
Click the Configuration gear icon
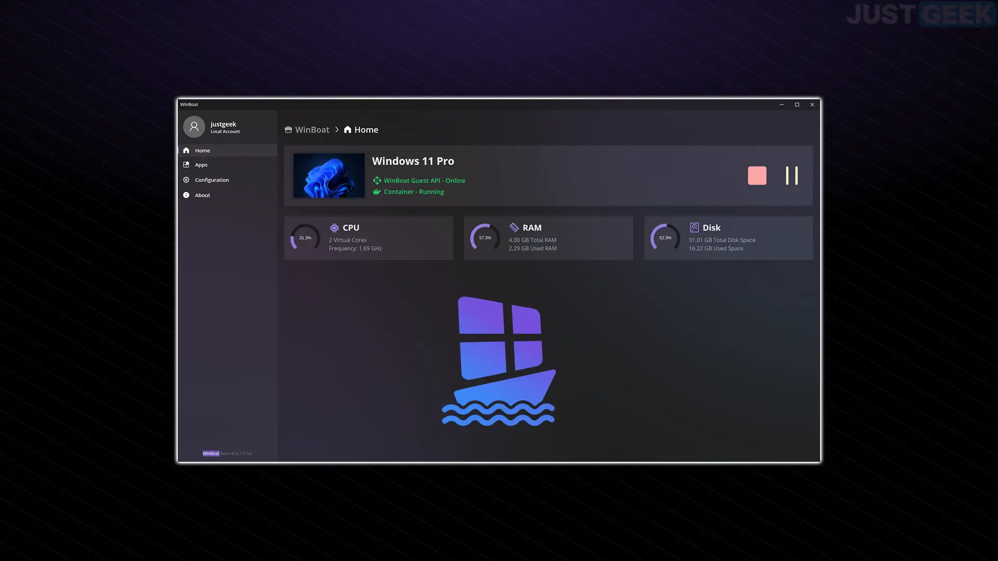pyautogui.click(x=186, y=180)
